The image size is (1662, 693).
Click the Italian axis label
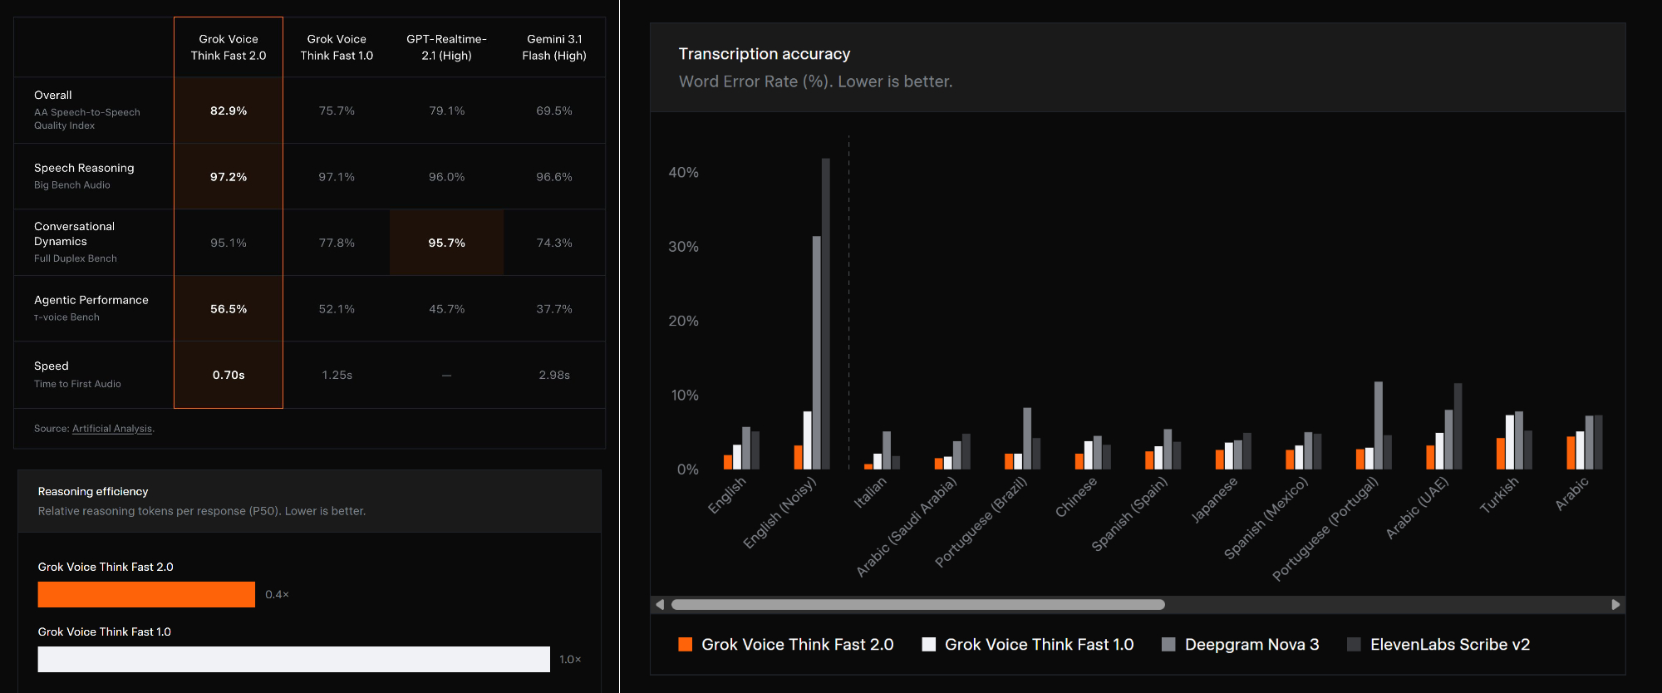tap(870, 493)
